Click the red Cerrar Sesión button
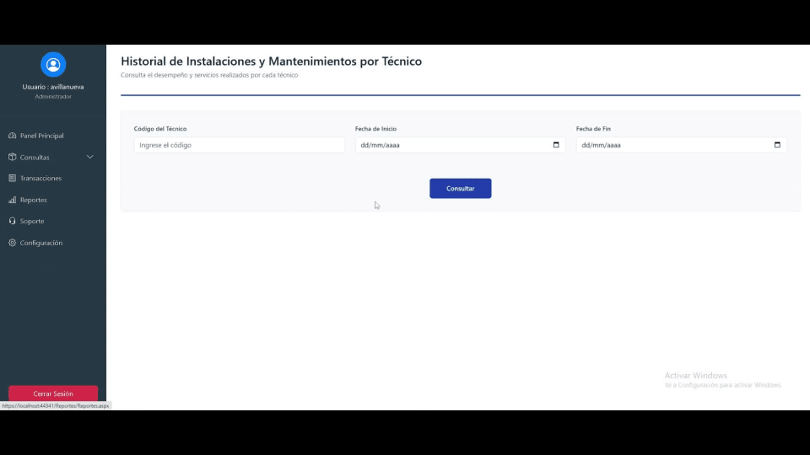 (x=52, y=393)
